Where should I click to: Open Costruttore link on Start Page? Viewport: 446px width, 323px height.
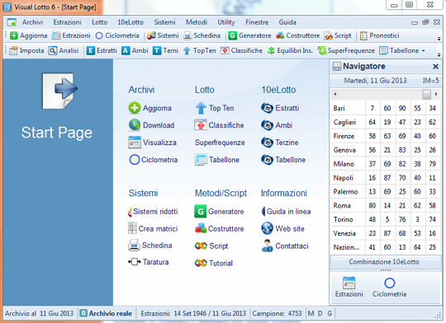click(x=219, y=228)
